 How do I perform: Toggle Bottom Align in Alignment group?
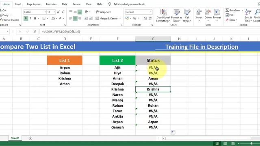[80, 12]
